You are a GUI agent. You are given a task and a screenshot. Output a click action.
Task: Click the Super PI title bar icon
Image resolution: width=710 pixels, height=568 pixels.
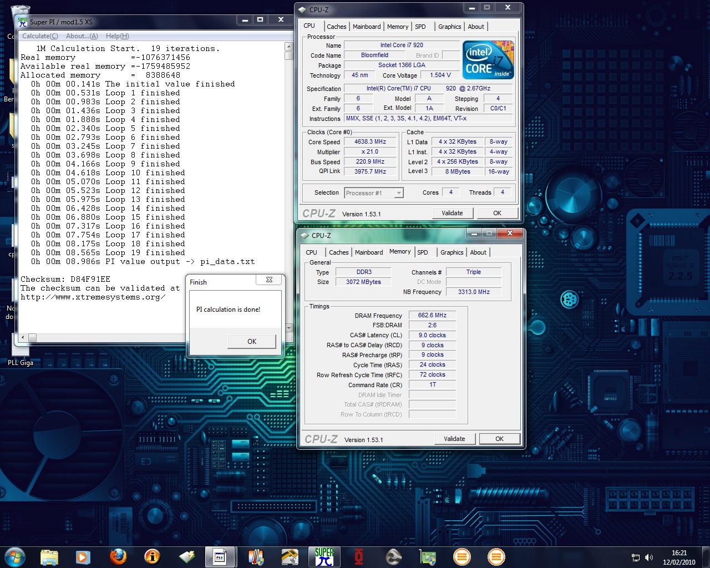pyautogui.click(x=22, y=22)
